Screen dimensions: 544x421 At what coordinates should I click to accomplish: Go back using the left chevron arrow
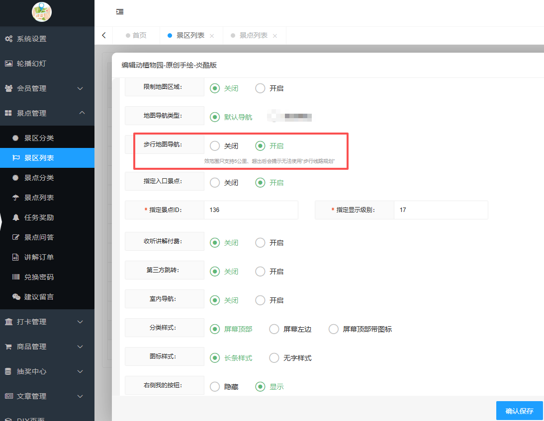point(103,35)
